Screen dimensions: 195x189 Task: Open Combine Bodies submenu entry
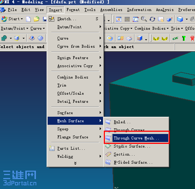tap(75, 77)
